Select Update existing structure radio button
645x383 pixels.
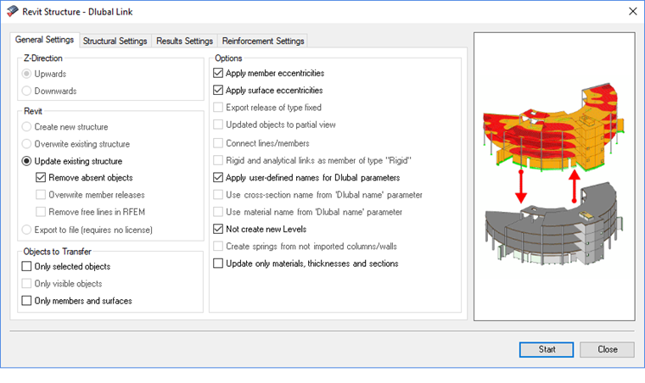tap(27, 161)
